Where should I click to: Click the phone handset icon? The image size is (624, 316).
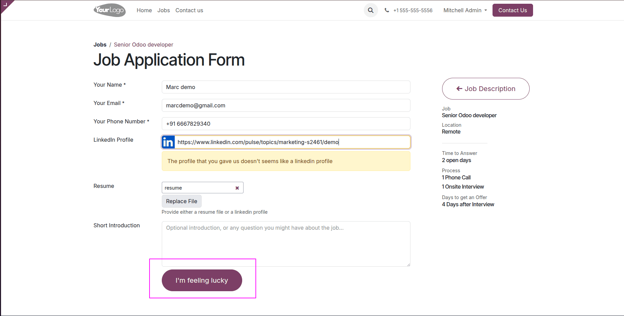pos(387,10)
